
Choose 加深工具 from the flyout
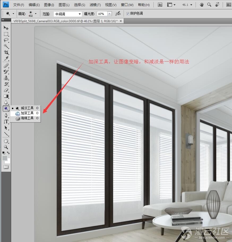tap(25, 113)
